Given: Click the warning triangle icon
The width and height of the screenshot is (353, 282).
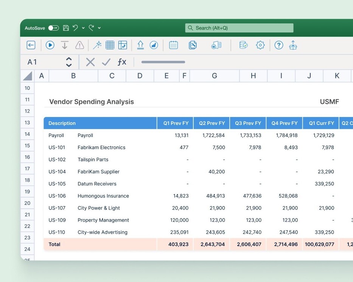Looking at the screenshot, I should click(79, 45).
